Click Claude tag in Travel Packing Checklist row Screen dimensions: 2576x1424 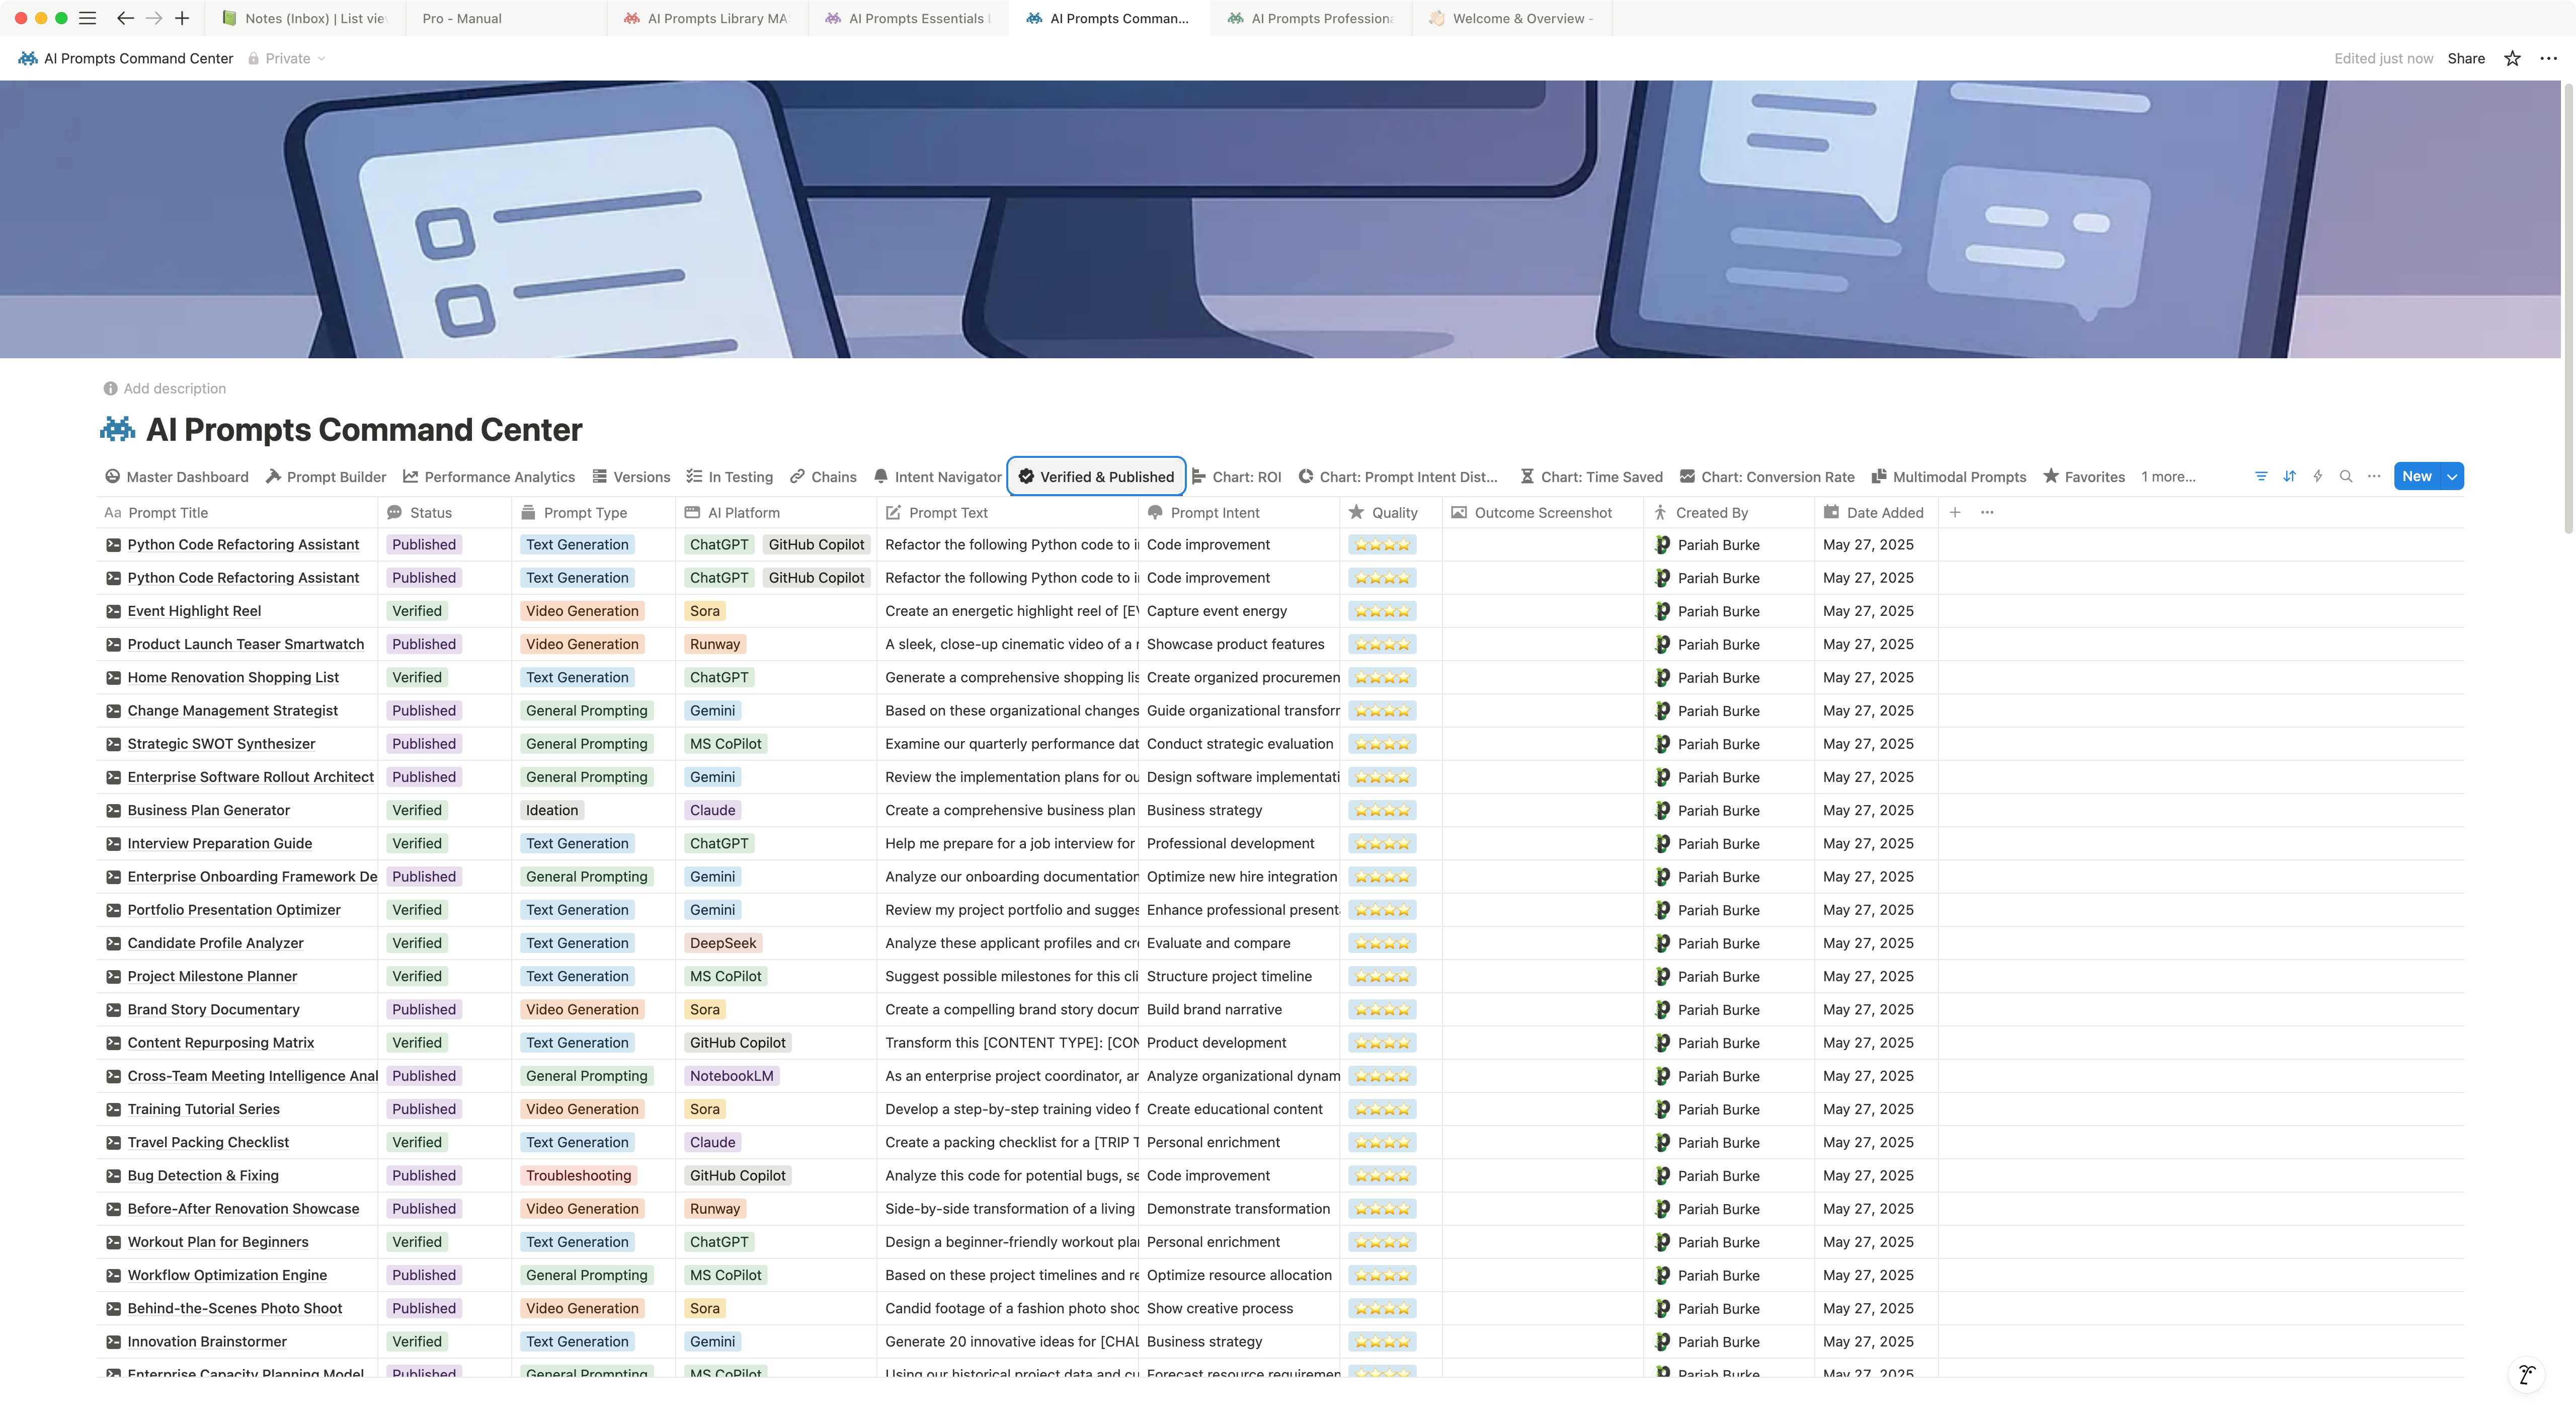(x=712, y=1142)
